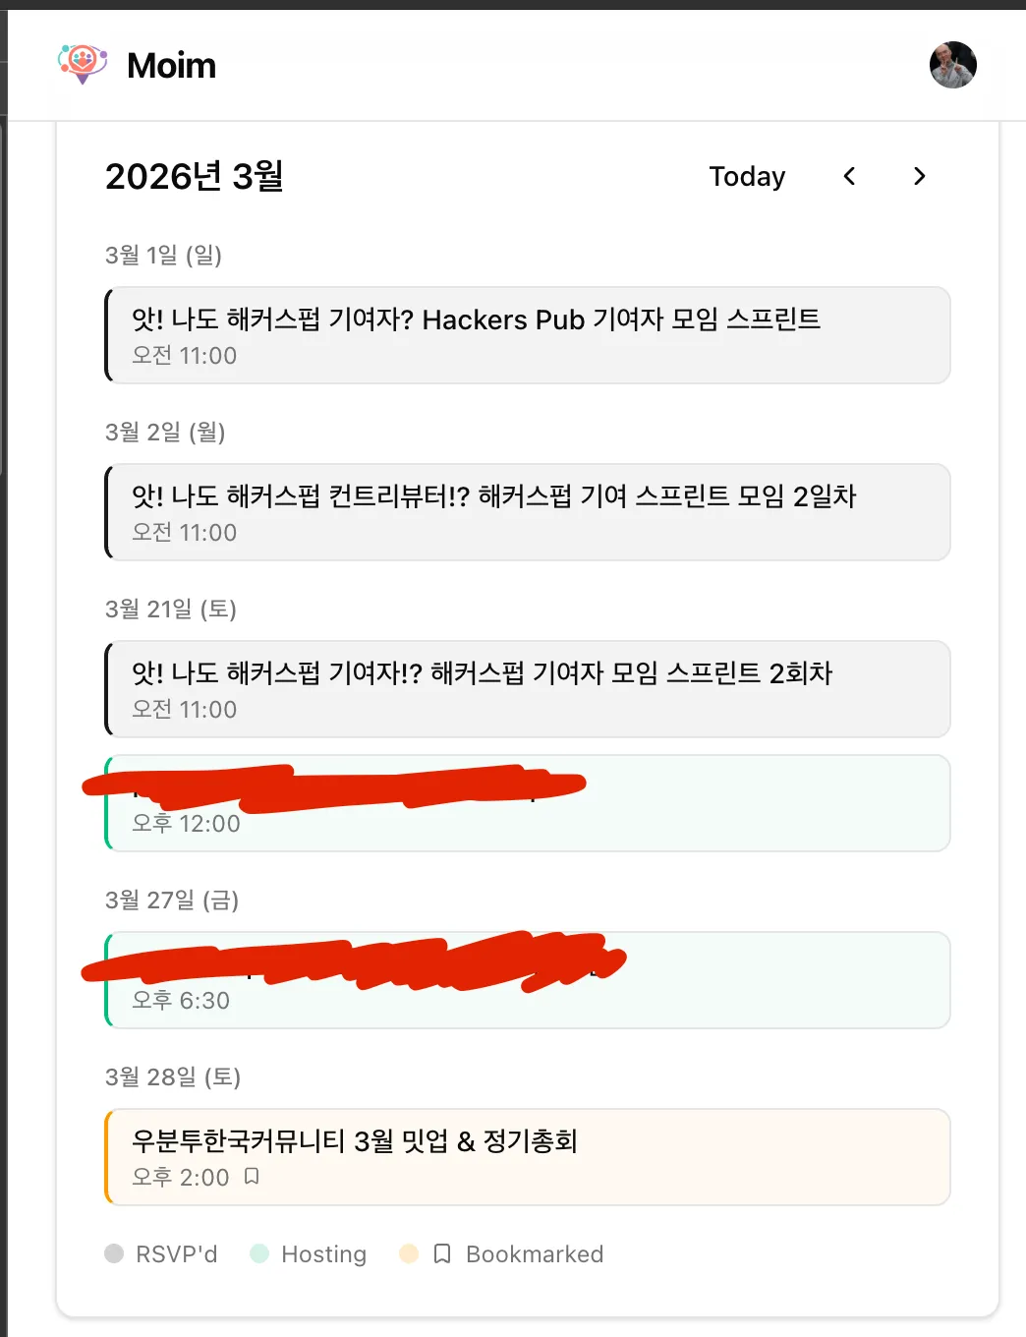Image resolution: width=1026 pixels, height=1337 pixels.
Task: Click the 2026년 3월 month heading
Action: coord(195,177)
